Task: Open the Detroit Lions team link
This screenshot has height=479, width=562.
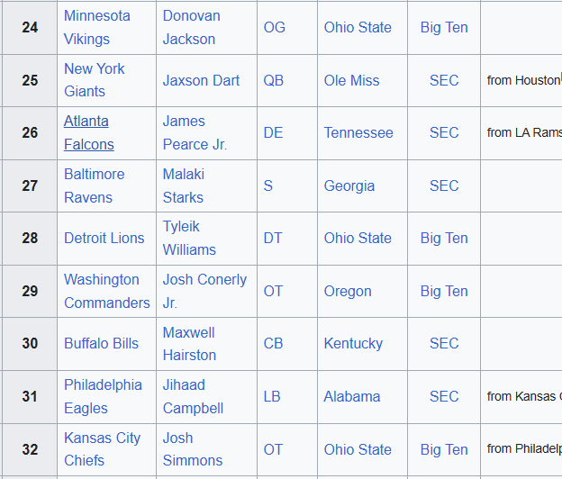Action: click(104, 238)
